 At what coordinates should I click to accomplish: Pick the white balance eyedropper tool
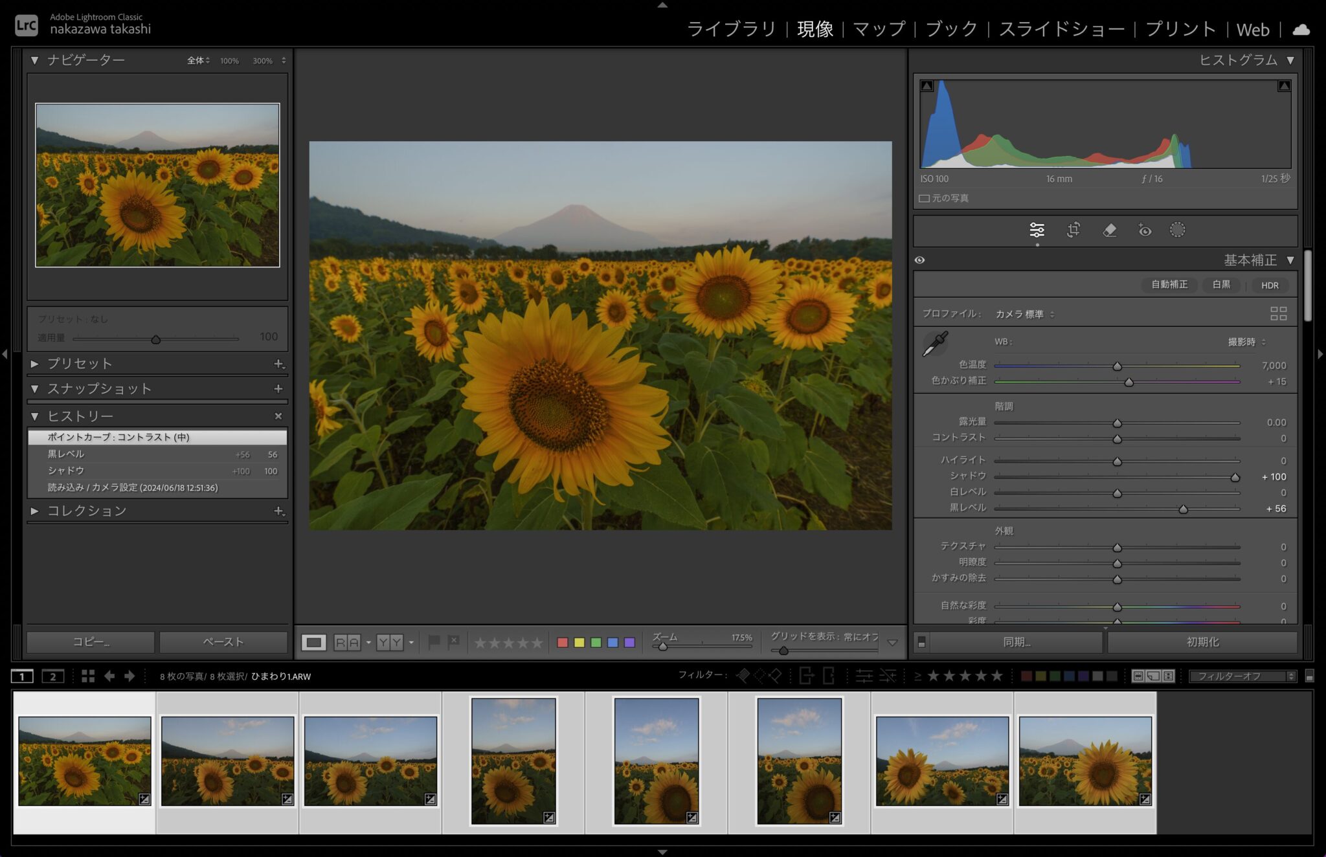[935, 344]
